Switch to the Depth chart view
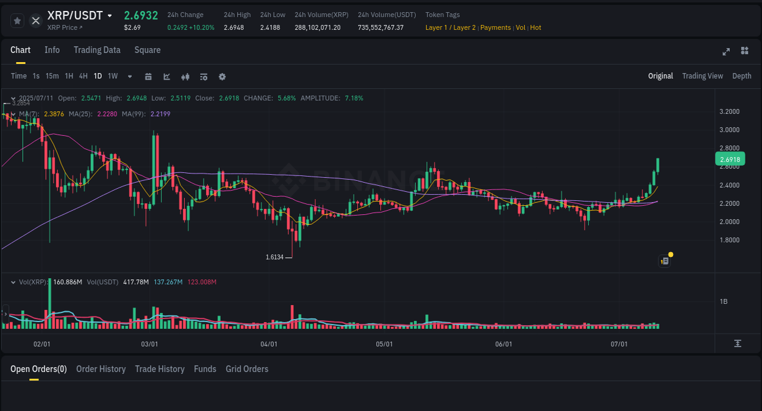762x411 pixels. click(741, 76)
